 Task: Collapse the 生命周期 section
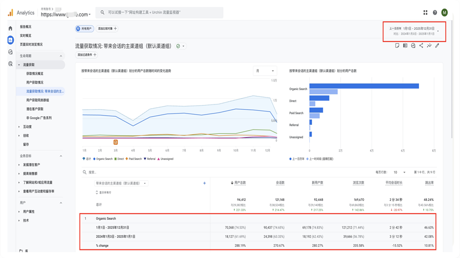pos(61,56)
